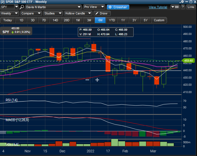Screen dimensions: 197x156
Task: Click the Nov date axis label
Action: click(x=27, y=151)
